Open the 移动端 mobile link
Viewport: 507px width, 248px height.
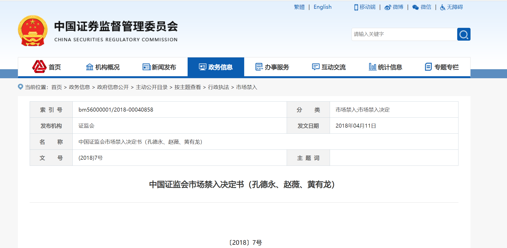tap(367, 7)
